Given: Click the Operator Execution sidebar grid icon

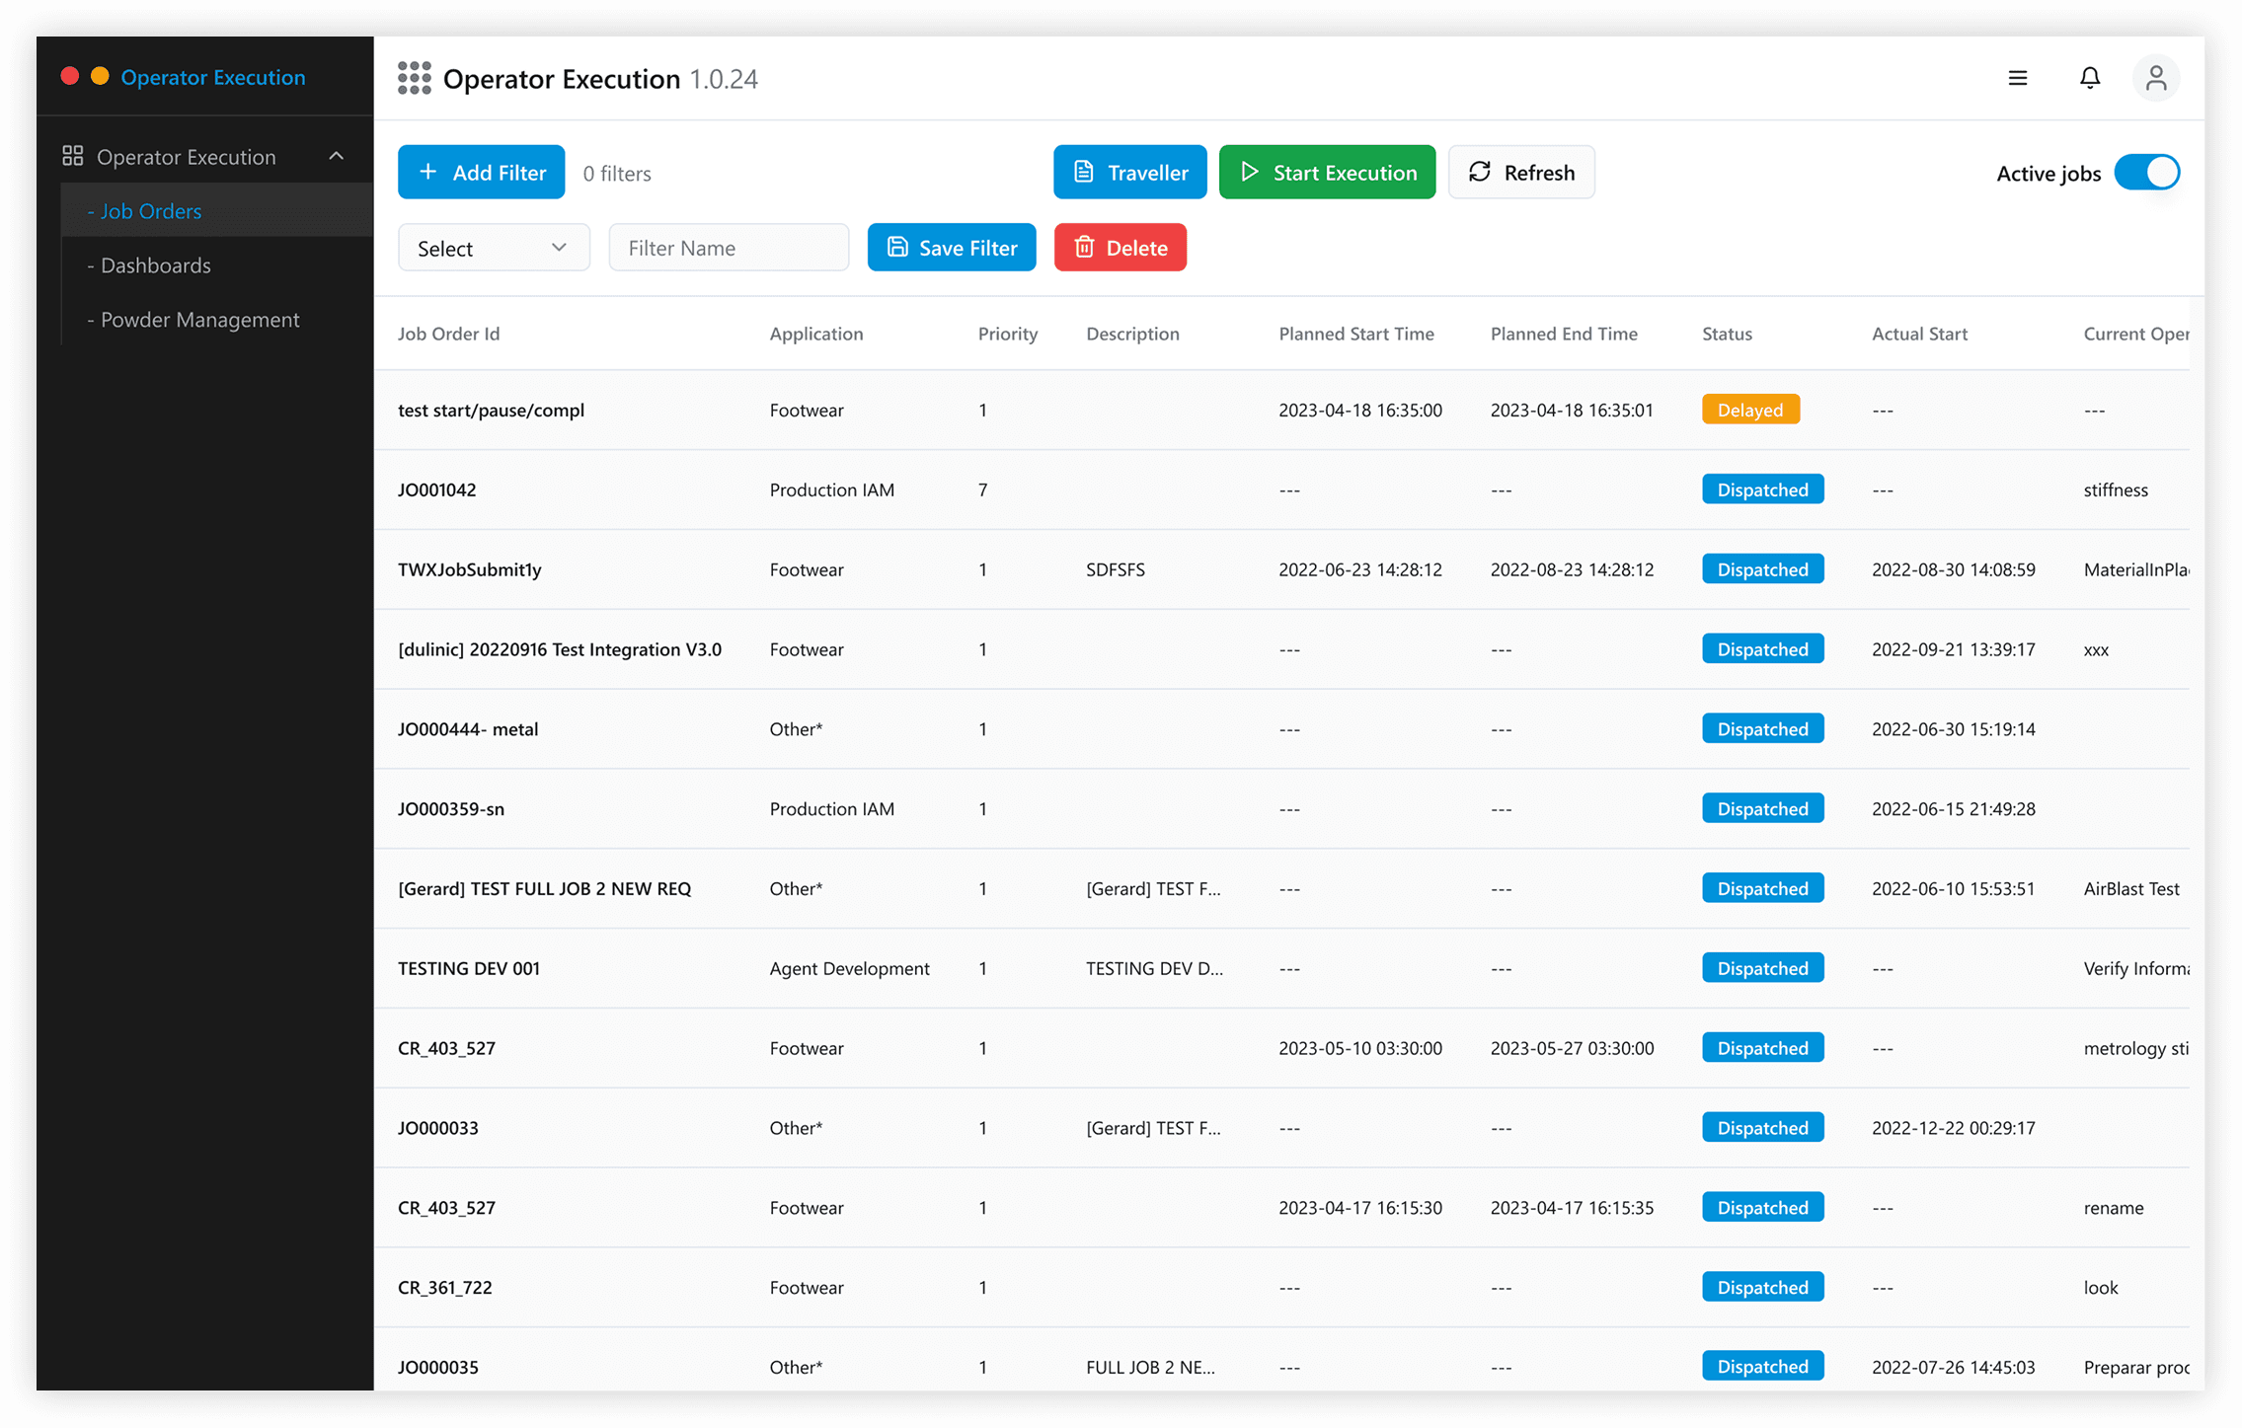Looking at the screenshot, I should 73,156.
